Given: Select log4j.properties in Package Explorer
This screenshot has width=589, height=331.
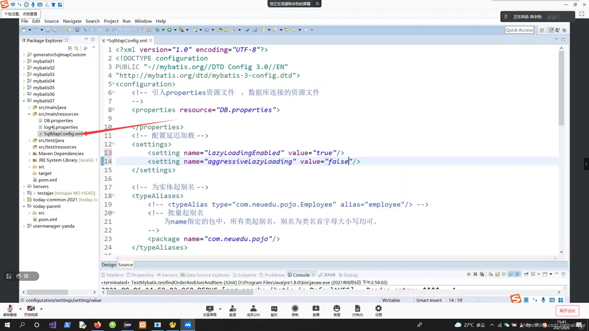Looking at the screenshot, I should pyautogui.click(x=61, y=127).
